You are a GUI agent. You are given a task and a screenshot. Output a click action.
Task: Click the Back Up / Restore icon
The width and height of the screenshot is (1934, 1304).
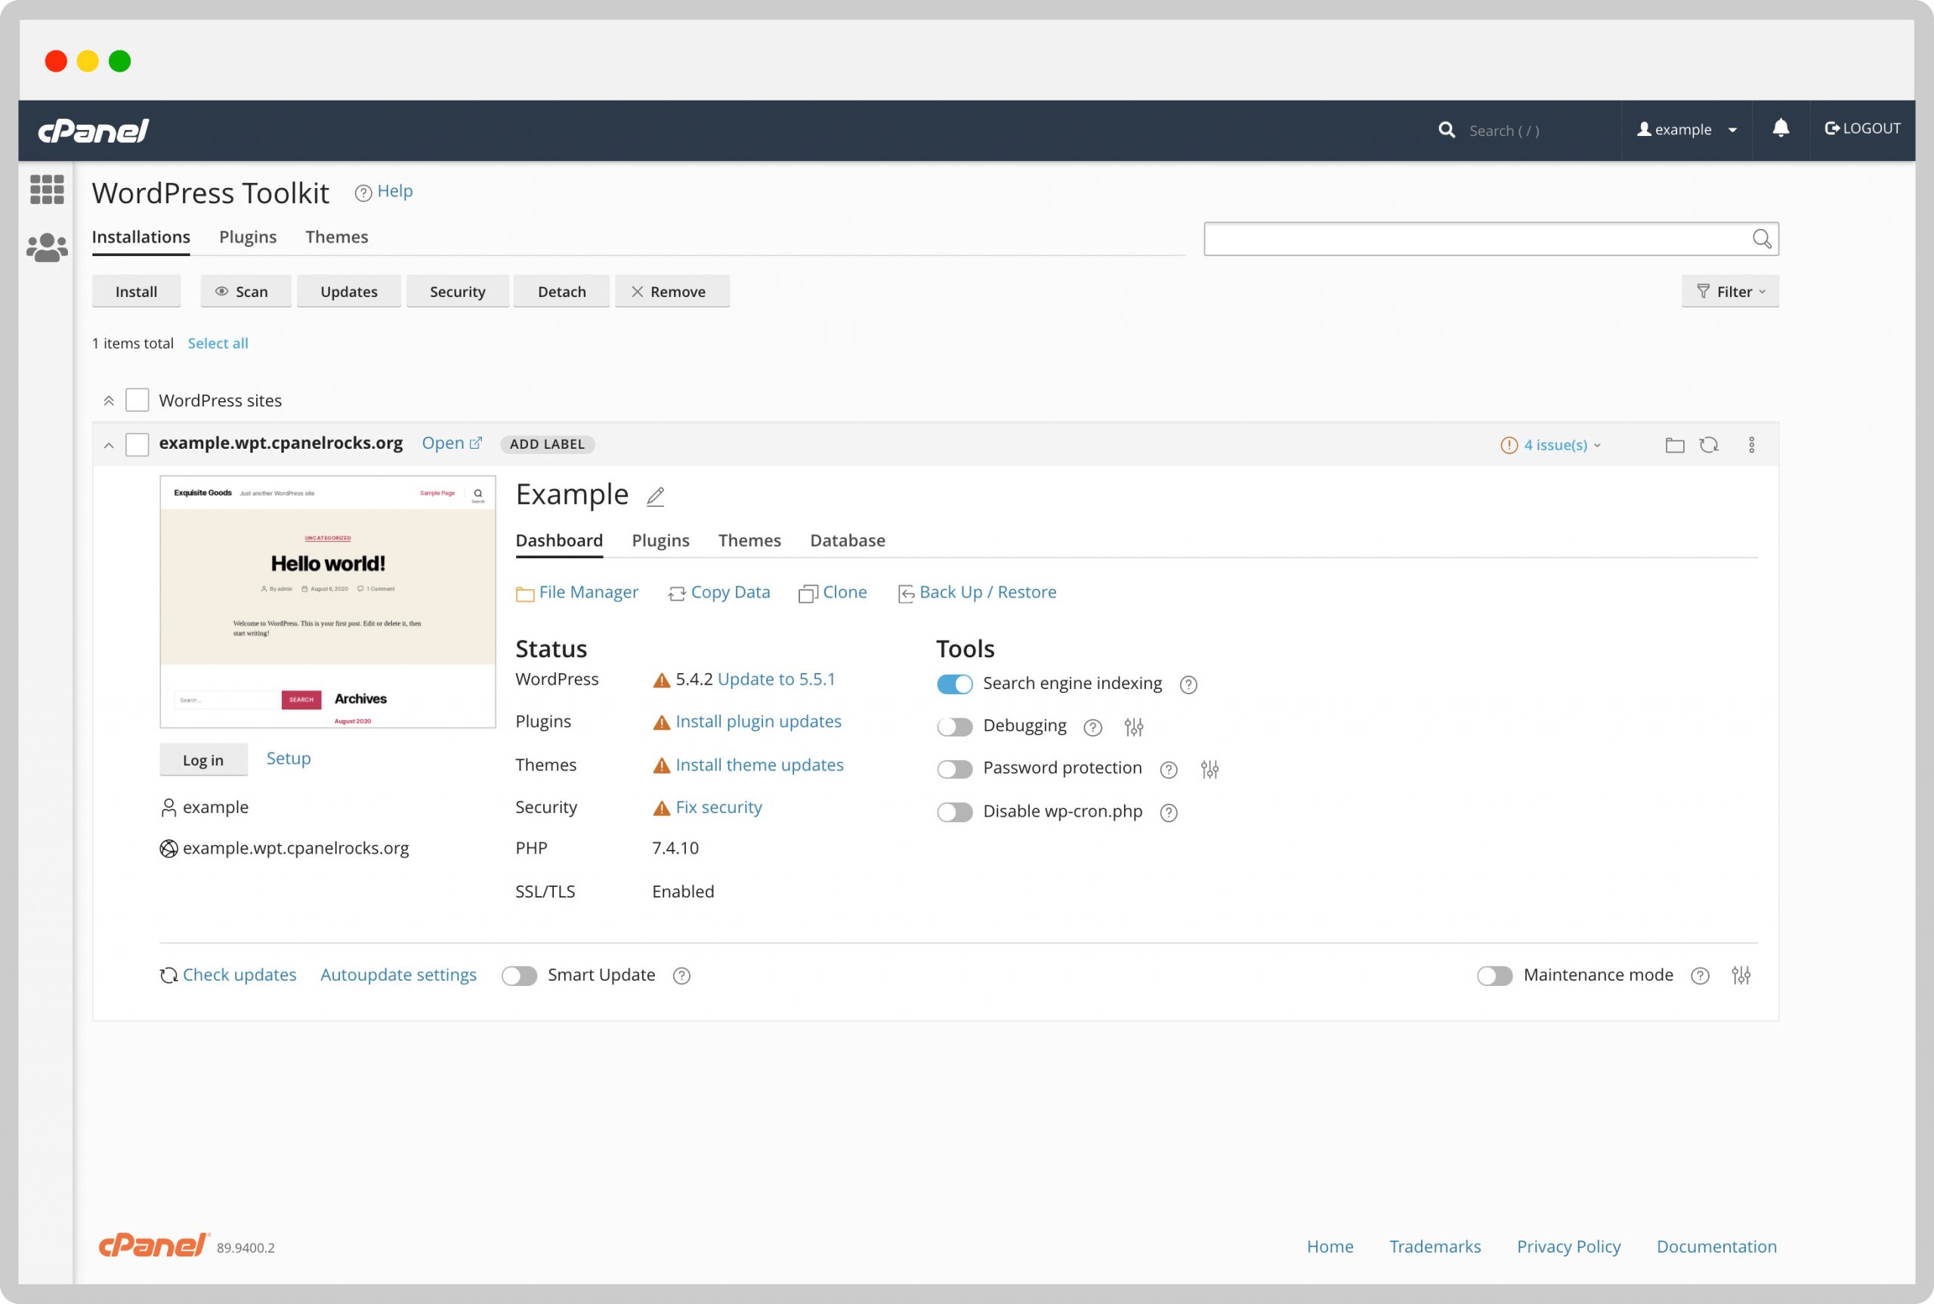click(905, 592)
